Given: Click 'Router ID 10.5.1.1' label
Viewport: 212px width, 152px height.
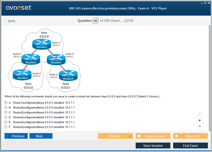Looking at the screenshot, I should 54,76.
